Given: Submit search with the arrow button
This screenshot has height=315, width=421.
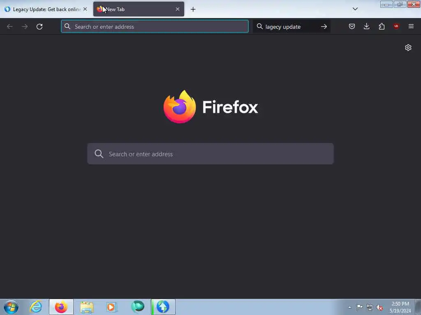Looking at the screenshot, I should [324, 27].
